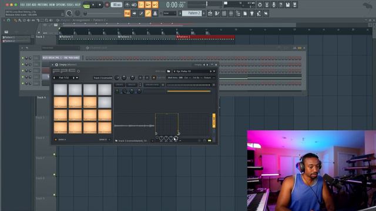376x211 pixels.
Task: Toggle the orange link icon in toolbar
Action: tap(148, 13)
